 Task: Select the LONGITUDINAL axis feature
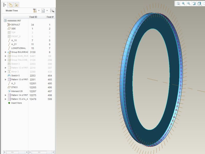coord(18,48)
